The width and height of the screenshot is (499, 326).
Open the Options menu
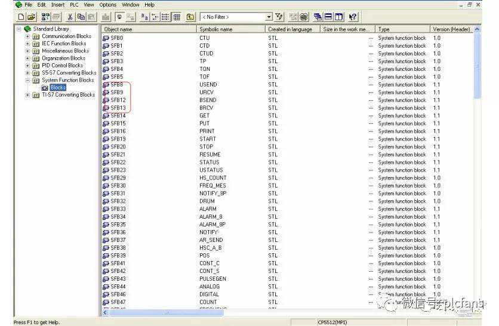(108, 5)
